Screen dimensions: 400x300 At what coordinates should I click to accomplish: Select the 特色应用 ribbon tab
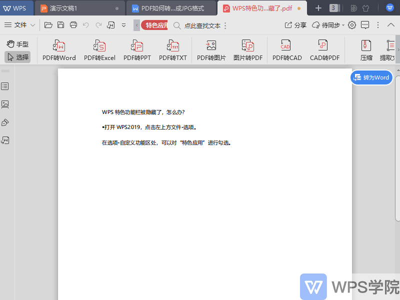pyautogui.click(x=153, y=24)
